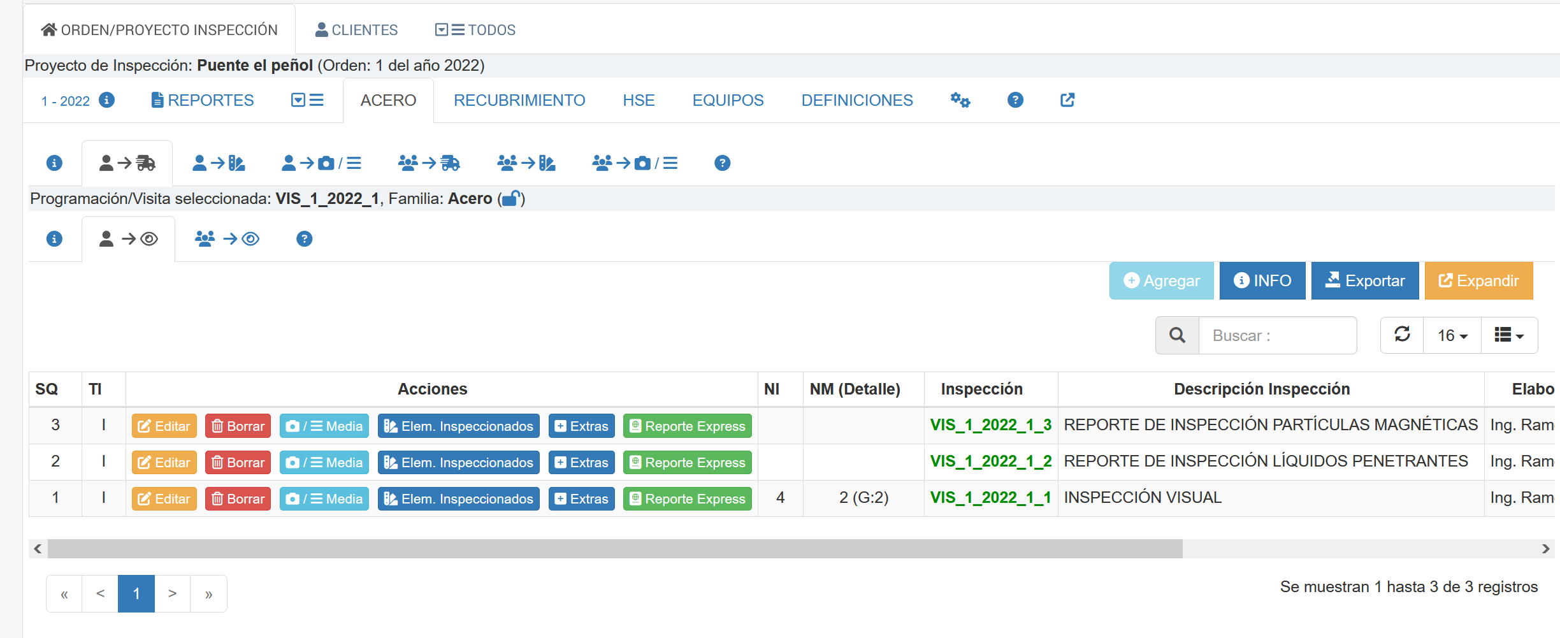Click the gears settings icon in project tabs
Screen dimensions: 1560x638
[960, 100]
